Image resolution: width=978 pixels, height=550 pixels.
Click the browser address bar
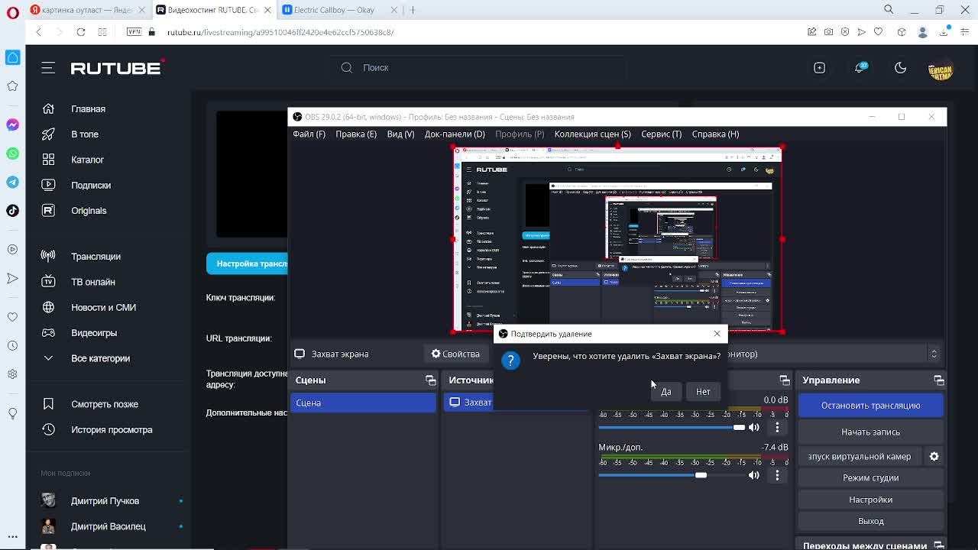coord(474,32)
